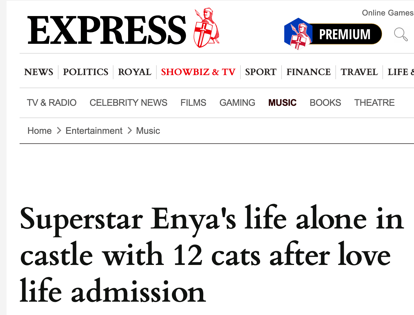
Task: Click the Premium badge crusader icon
Action: point(298,34)
